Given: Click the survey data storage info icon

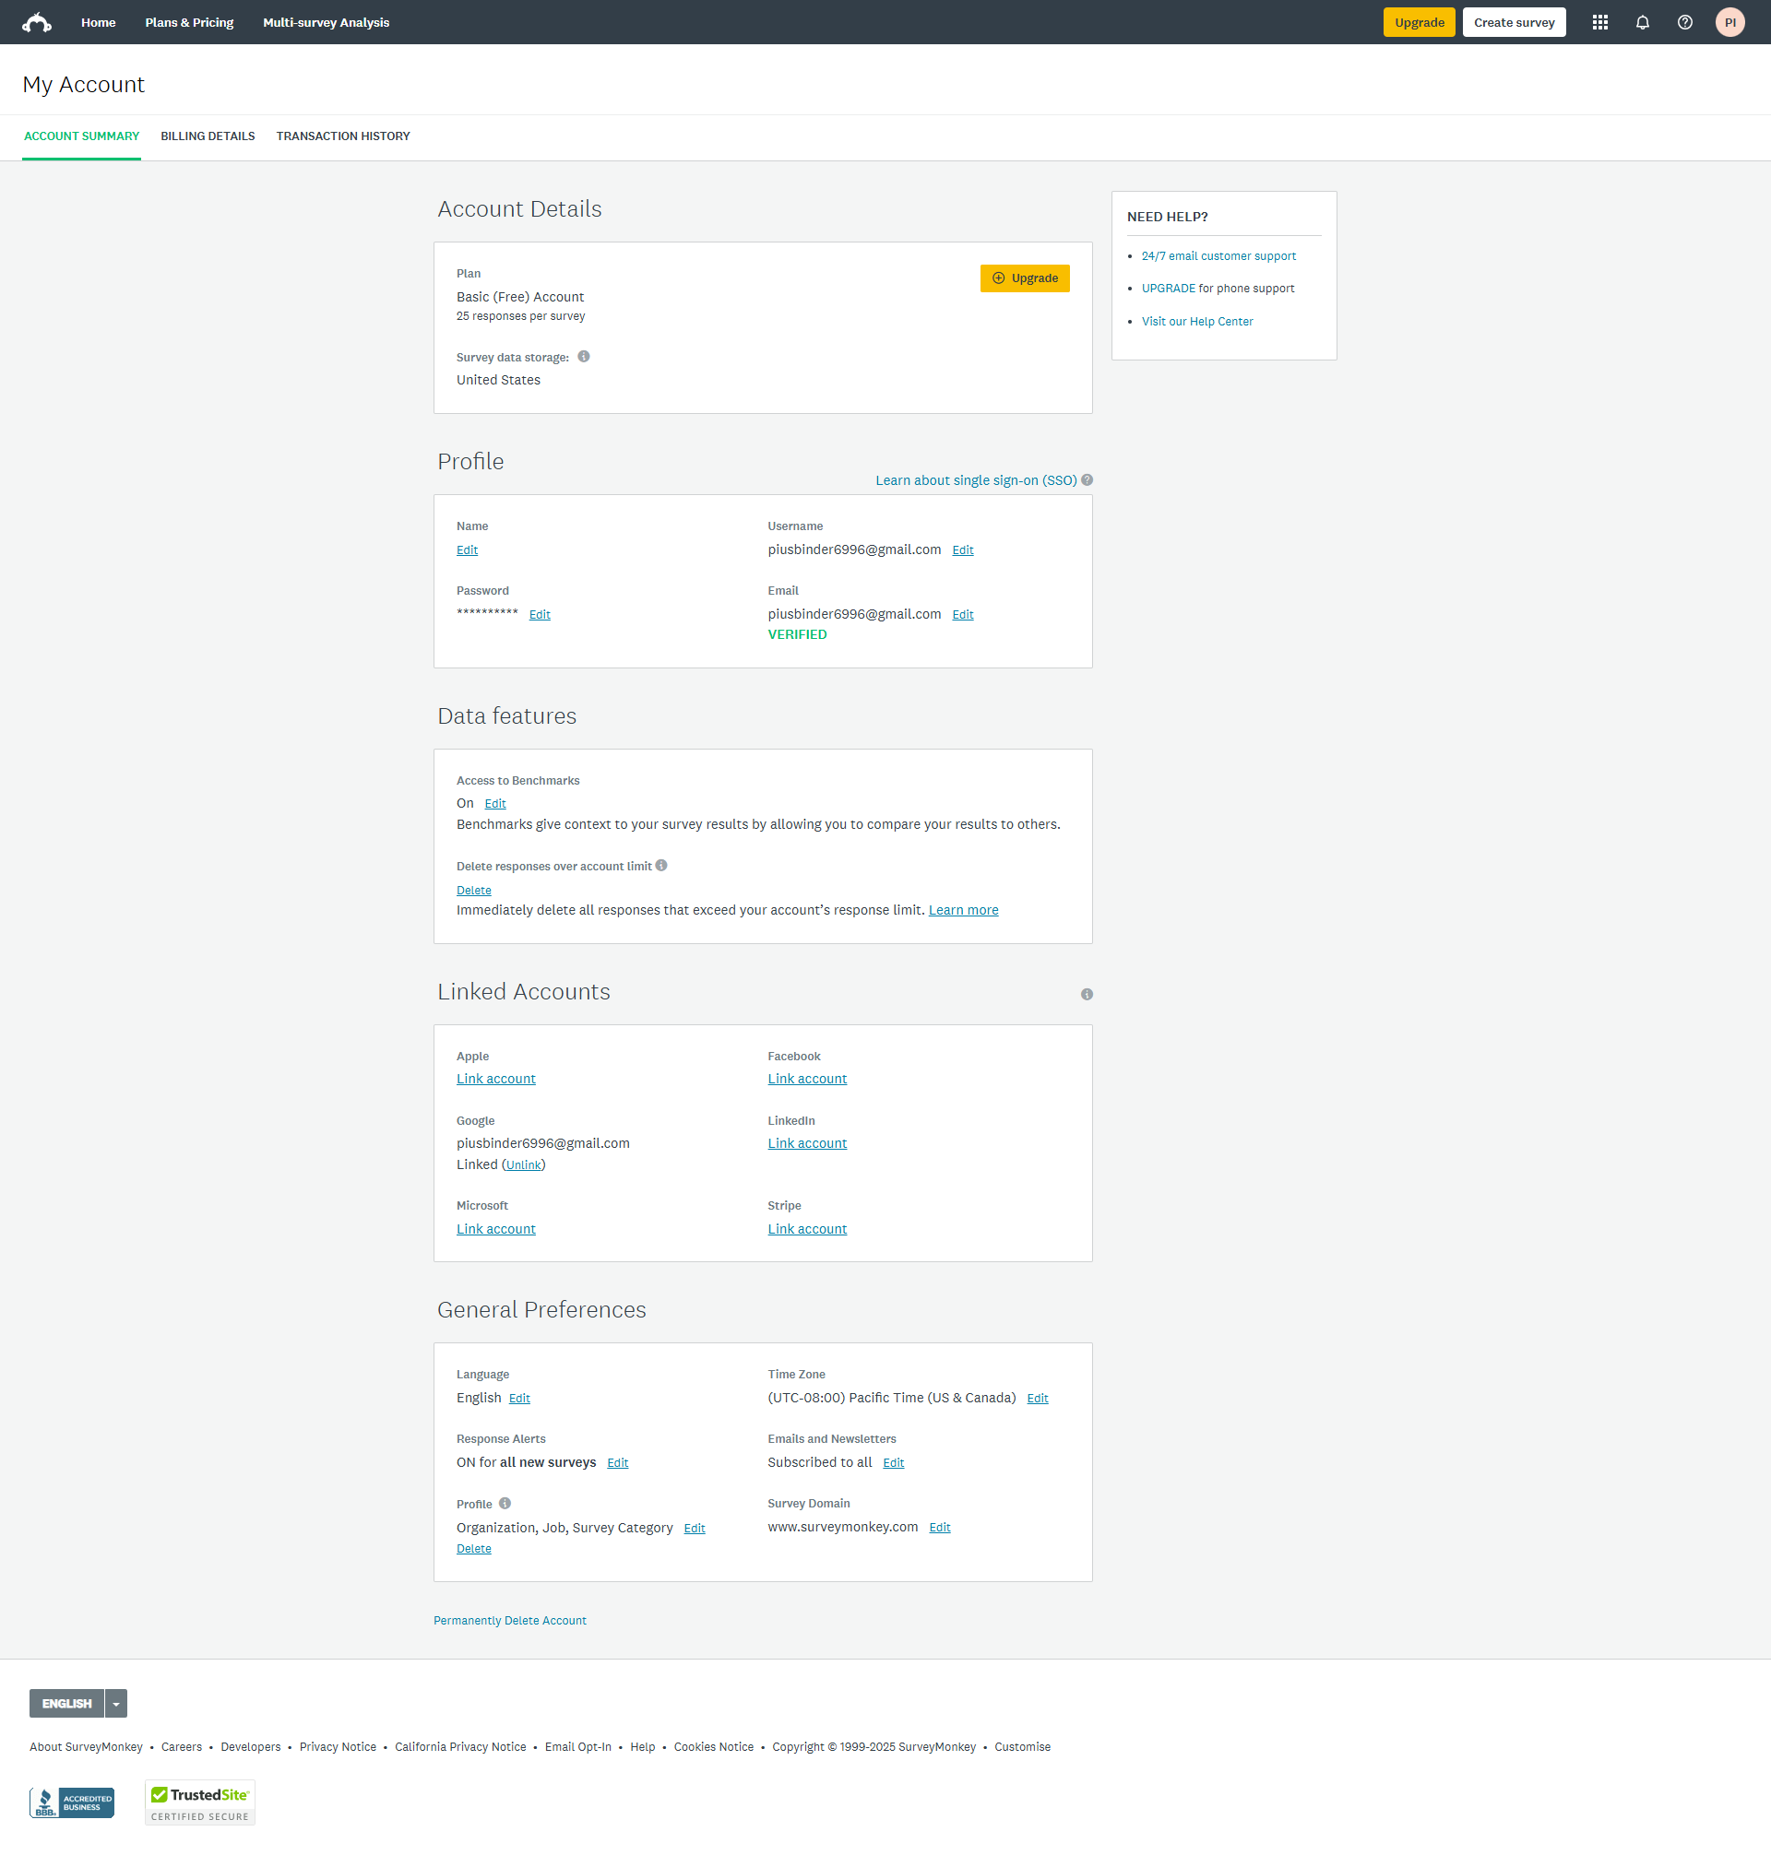Looking at the screenshot, I should pos(583,357).
